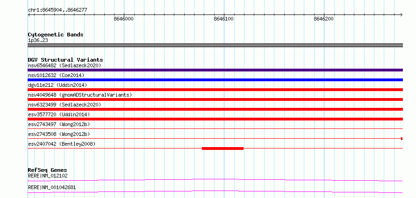Click the dgv11e212 (Uddin2014) label

tap(57, 85)
